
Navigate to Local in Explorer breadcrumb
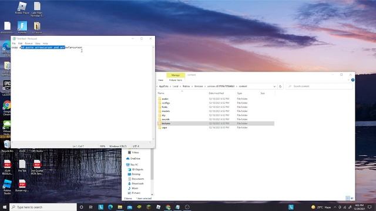(x=176, y=86)
